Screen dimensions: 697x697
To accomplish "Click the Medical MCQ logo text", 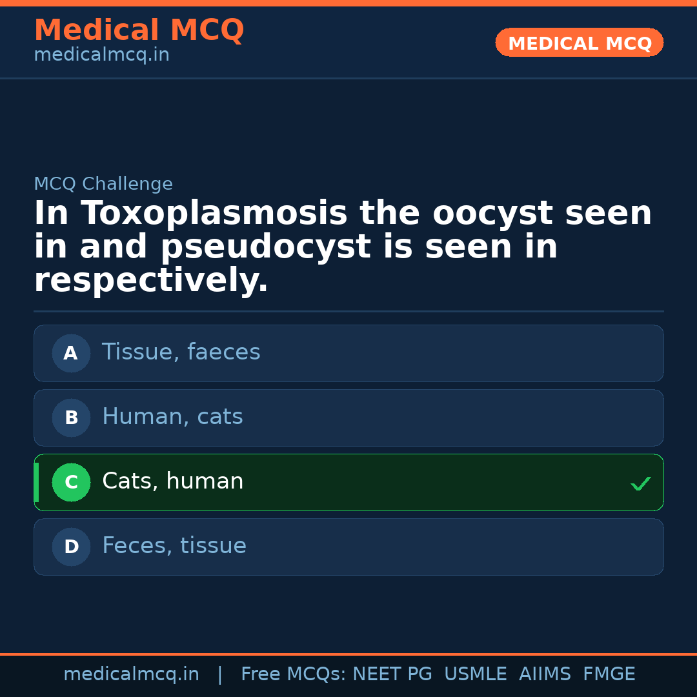I will pos(139,30).
